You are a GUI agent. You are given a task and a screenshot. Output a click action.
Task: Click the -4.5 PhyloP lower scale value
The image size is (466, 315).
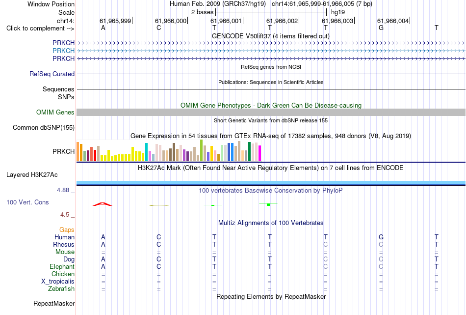coord(64,215)
